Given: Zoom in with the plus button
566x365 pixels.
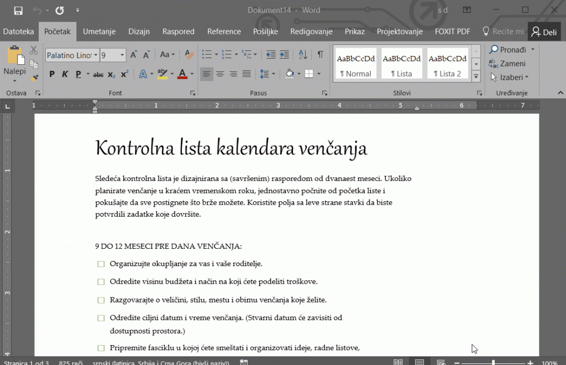Looking at the screenshot, I should click(530, 362).
